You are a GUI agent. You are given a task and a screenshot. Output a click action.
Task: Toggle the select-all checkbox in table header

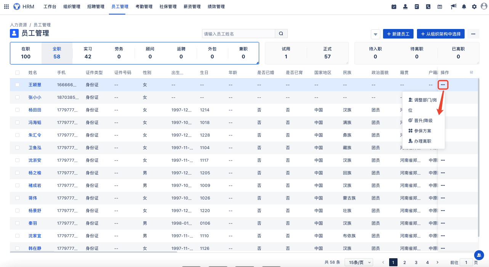tap(17, 72)
